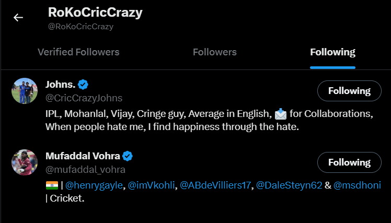Click Johns. verified badge icon
The image size is (391, 223).
tap(83, 84)
